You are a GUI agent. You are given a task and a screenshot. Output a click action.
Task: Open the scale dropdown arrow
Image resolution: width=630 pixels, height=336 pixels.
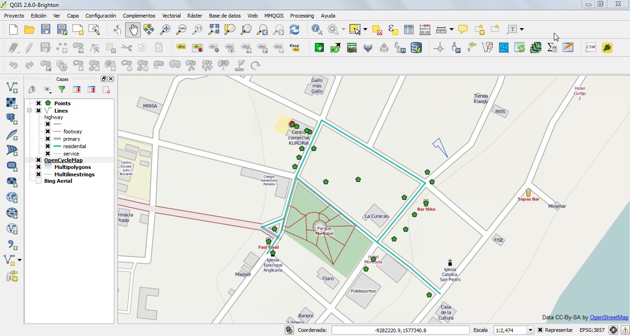point(530,330)
